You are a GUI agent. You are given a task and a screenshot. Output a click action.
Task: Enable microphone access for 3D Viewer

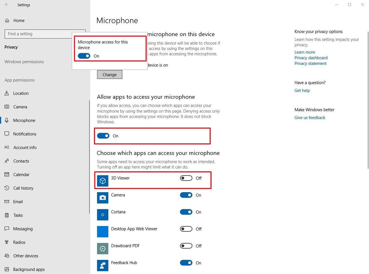click(186, 178)
